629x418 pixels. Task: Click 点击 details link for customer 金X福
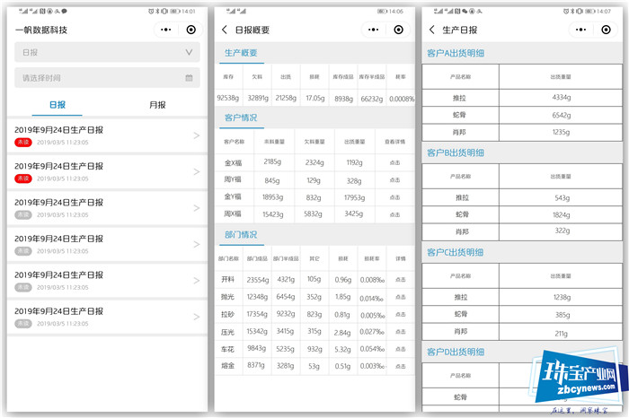point(394,162)
